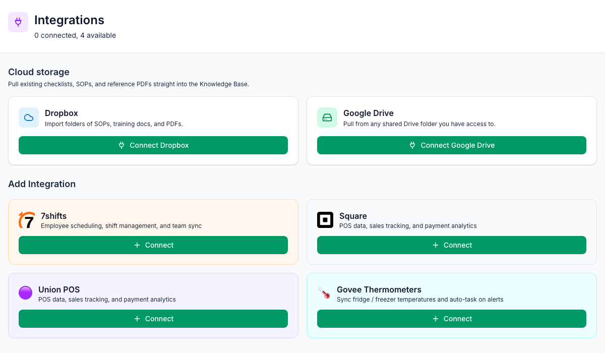605x353 pixels.
Task: Click the Add Integration section heading
Action: [42, 184]
